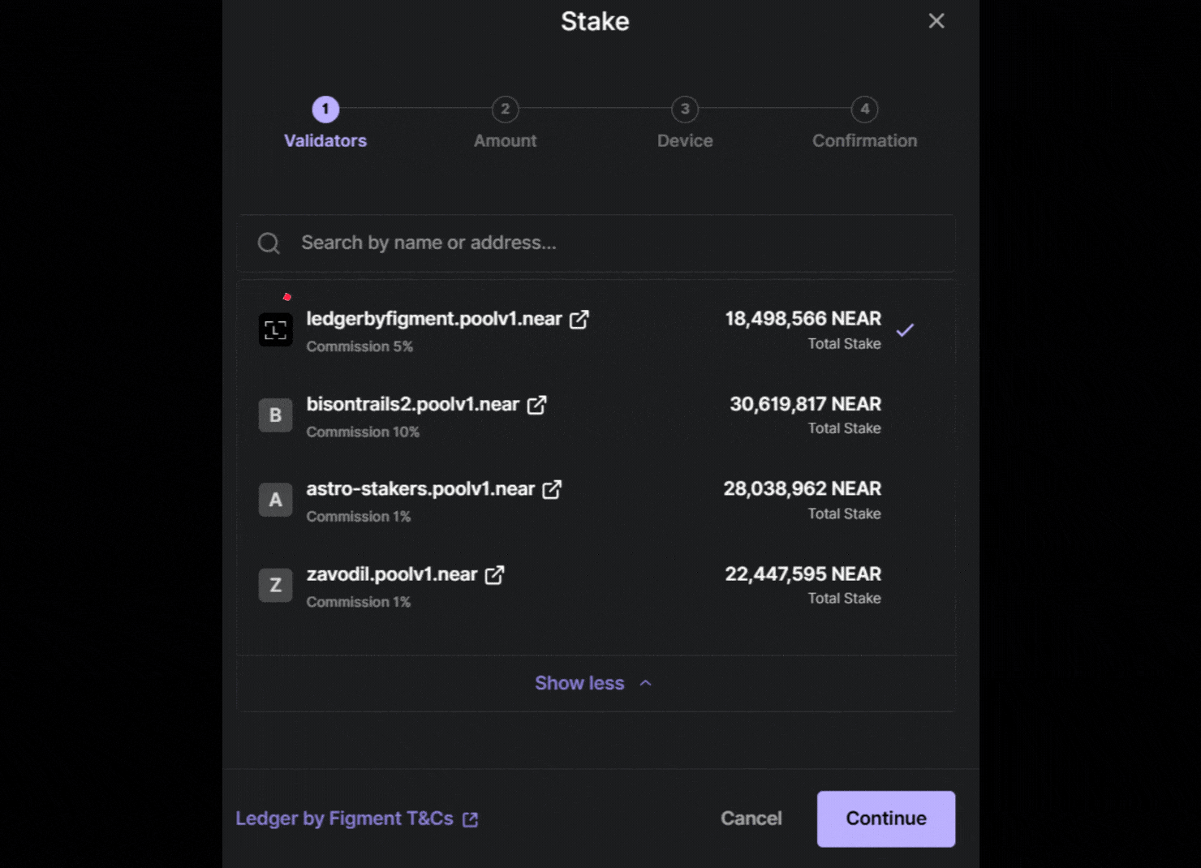Deselect the ledgerbyfigment.poolv1.near validator checkmark
Screen dimensions: 1201x868
coord(906,329)
